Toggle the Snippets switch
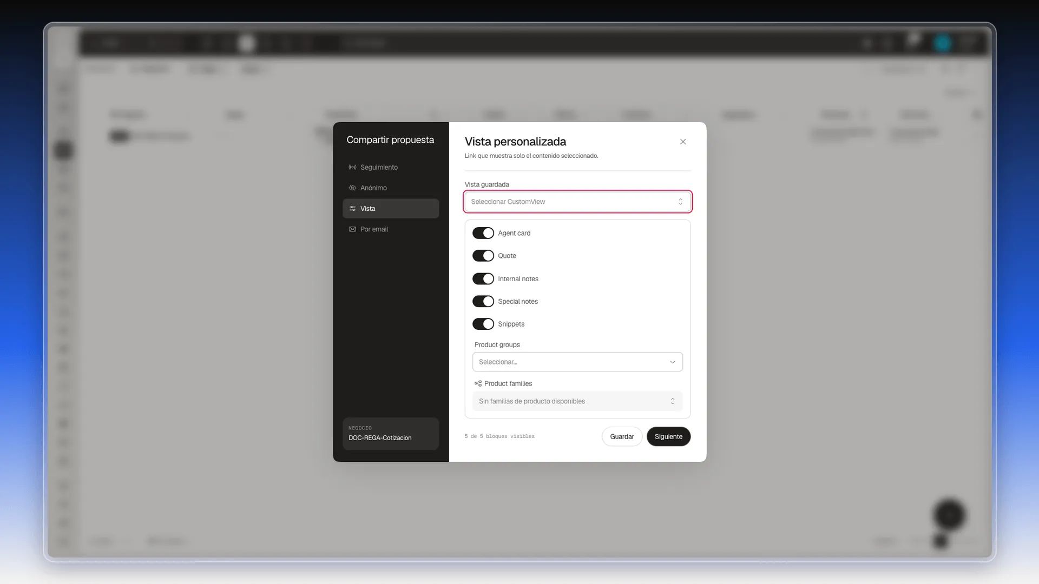 [x=483, y=324]
